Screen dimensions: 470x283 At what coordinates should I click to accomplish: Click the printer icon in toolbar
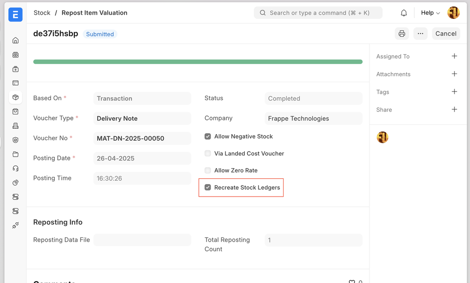tap(402, 34)
